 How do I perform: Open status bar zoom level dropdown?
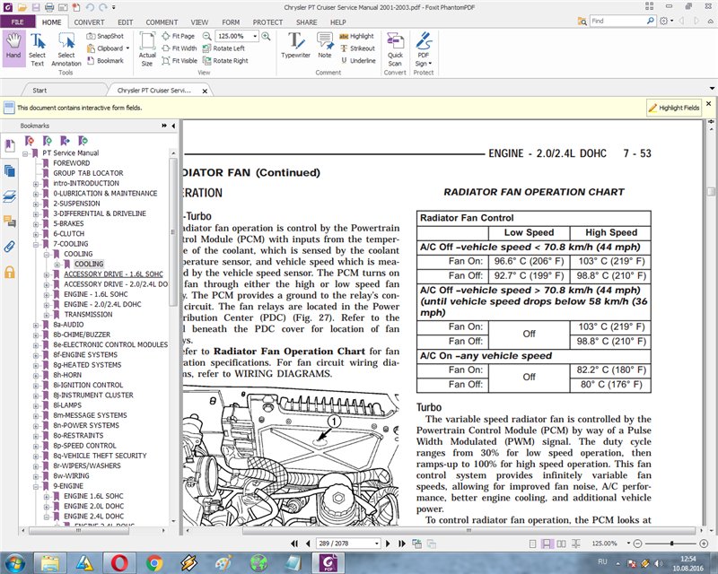[x=628, y=544]
